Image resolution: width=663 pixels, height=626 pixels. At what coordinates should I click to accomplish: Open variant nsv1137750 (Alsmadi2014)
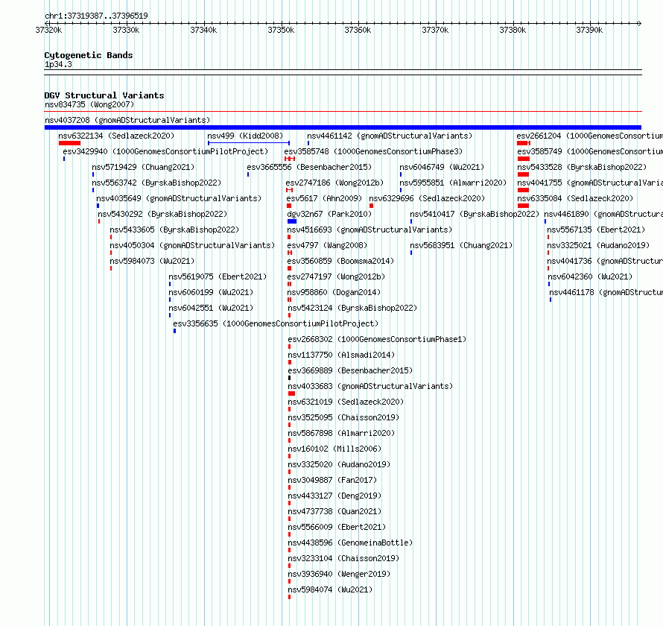tap(341, 355)
